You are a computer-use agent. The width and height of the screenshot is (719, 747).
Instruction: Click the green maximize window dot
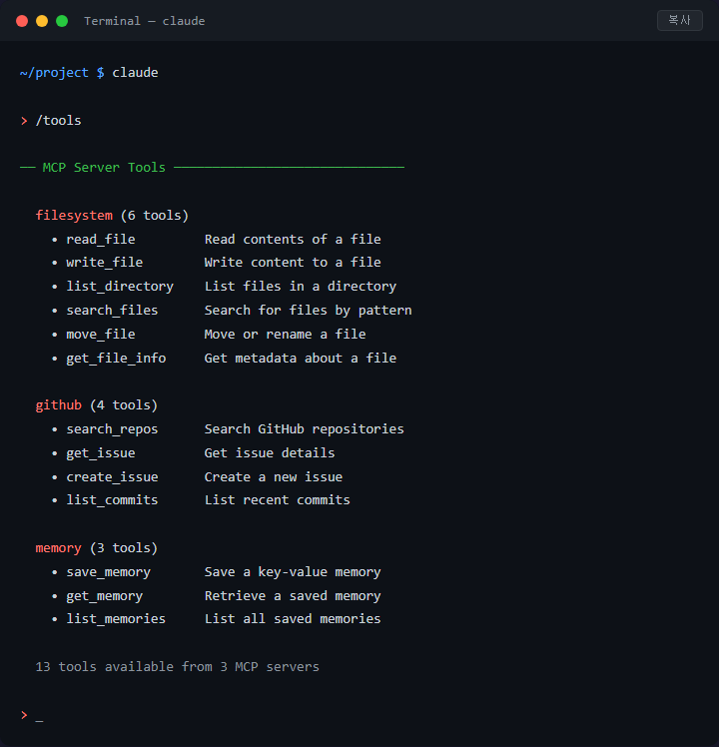62,21
